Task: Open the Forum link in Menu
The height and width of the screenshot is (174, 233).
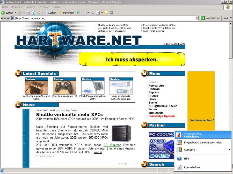Action: (153, 109)
